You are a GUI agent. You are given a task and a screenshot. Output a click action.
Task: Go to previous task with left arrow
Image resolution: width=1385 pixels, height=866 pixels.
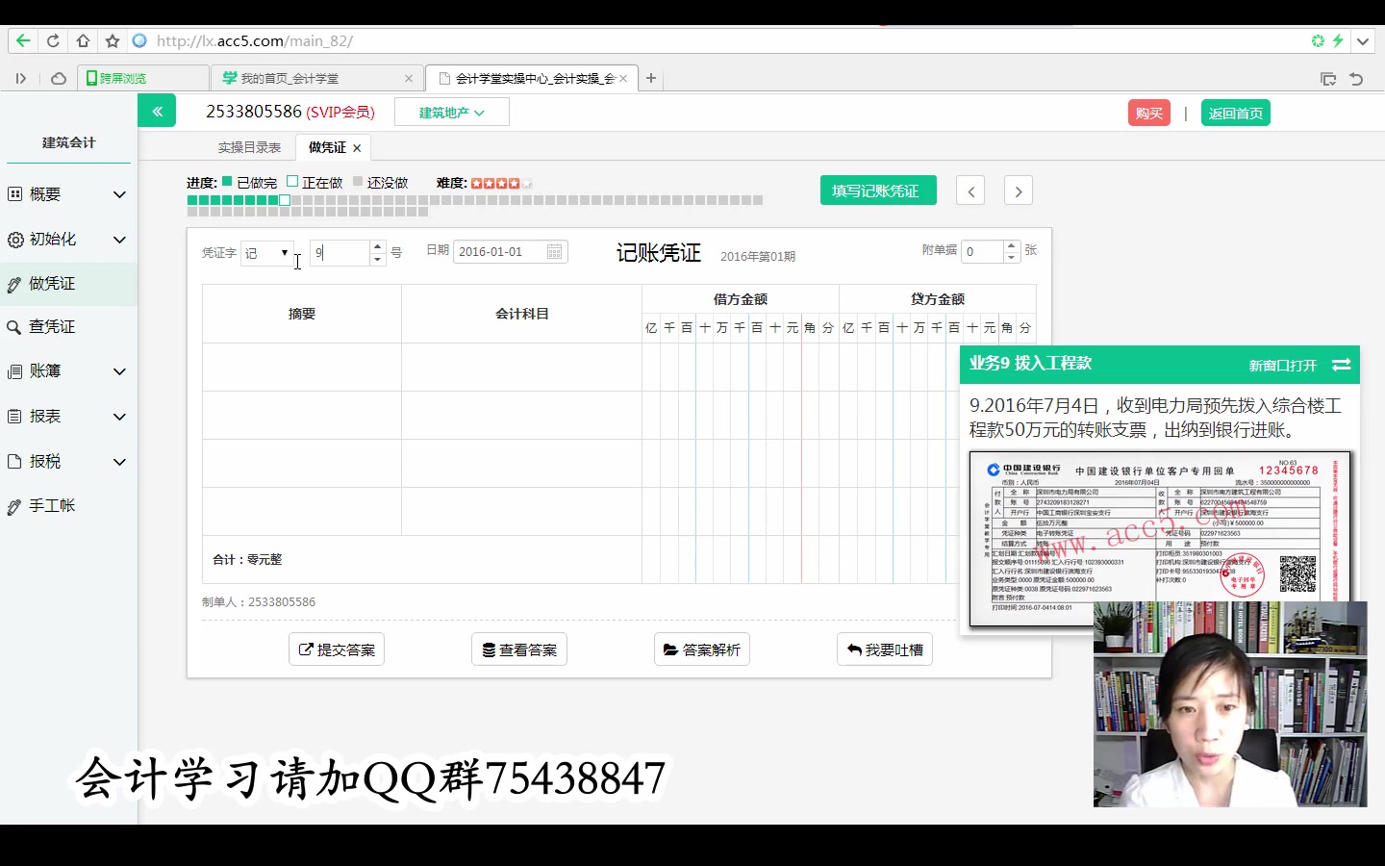[970, 191]
